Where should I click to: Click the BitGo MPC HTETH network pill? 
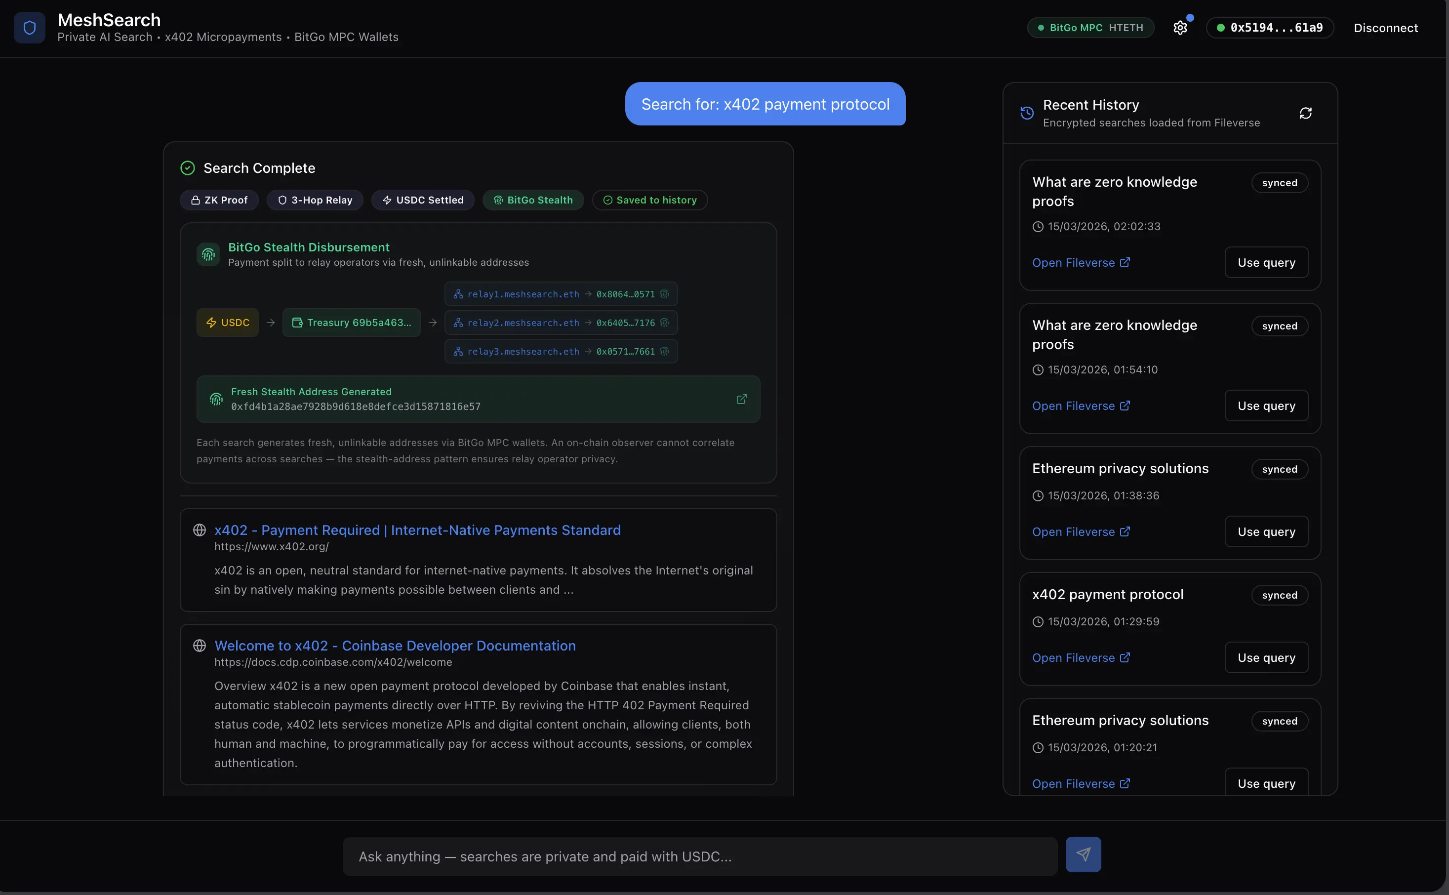(x=1090, y=28)
